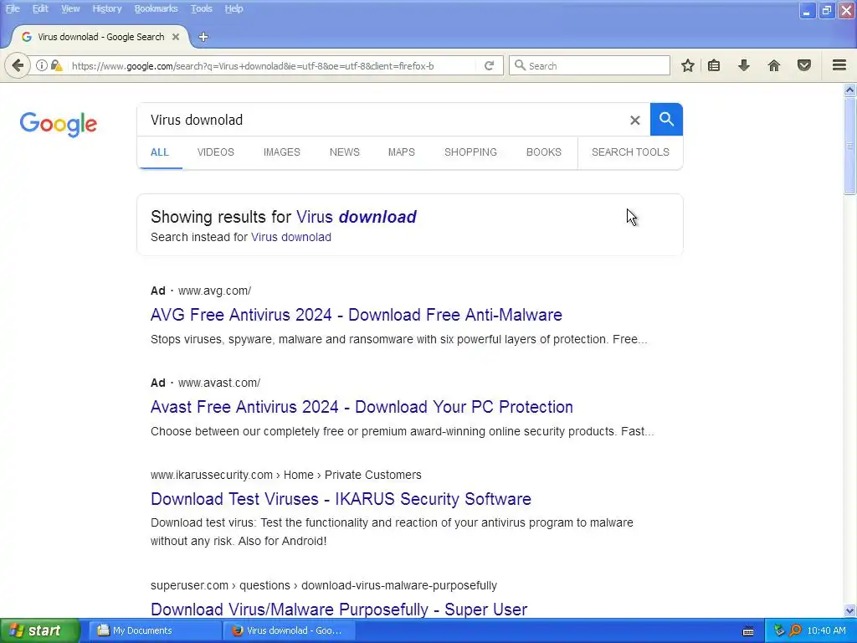857x643 pixels.
Task: Click the page scrollbar down arrow
Action: 849,610
